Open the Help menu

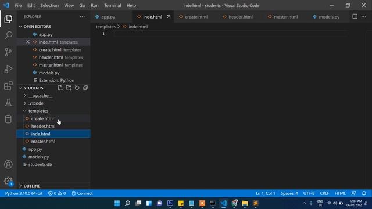131,5
